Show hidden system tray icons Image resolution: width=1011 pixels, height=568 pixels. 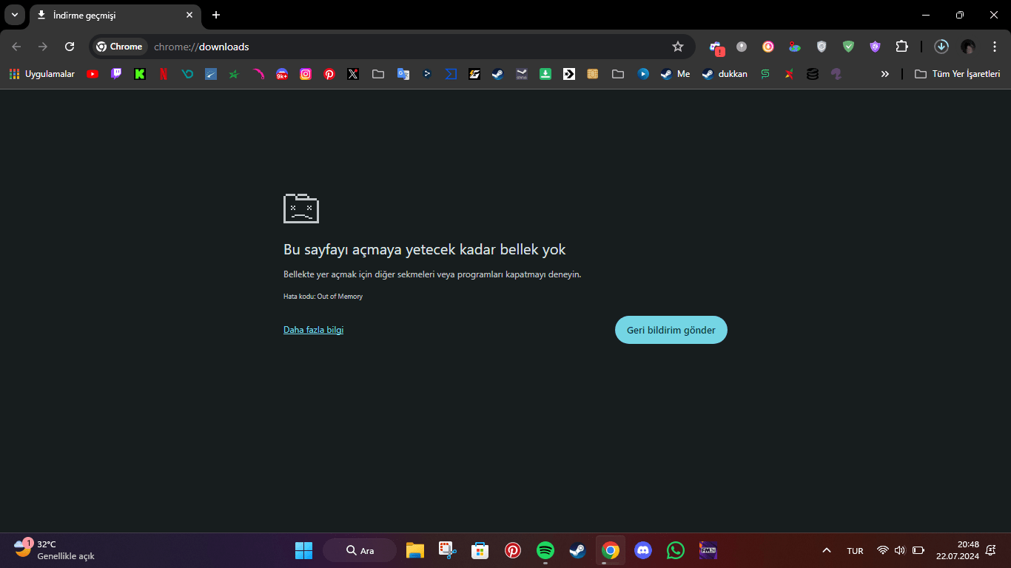click(x=827, y=550)
